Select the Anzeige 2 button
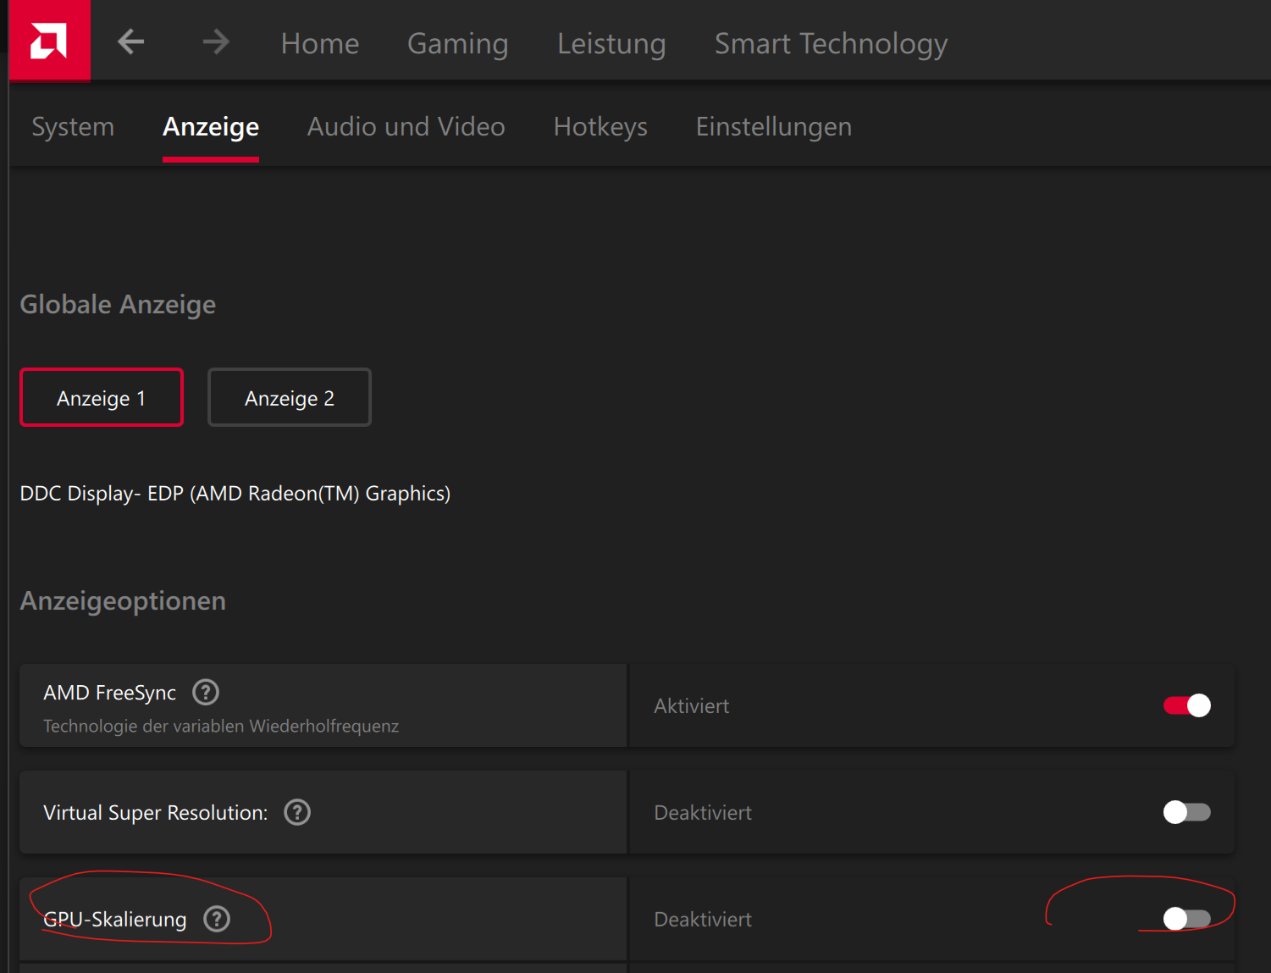The height and width of the screenshot is (973, 1271). pyautogui.click(x=290, y=397)
